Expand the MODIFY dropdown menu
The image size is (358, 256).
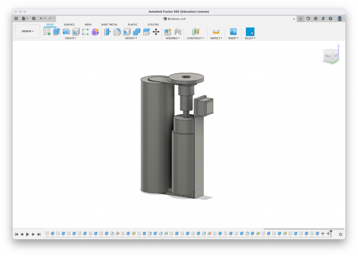coord(131,38)
